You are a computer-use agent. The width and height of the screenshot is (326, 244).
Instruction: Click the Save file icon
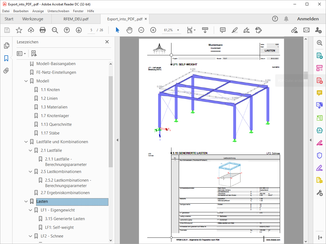pos(7,30)
